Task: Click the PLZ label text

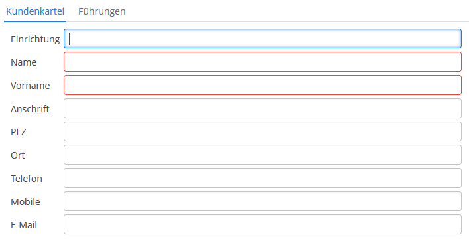Action: point(19,132)
